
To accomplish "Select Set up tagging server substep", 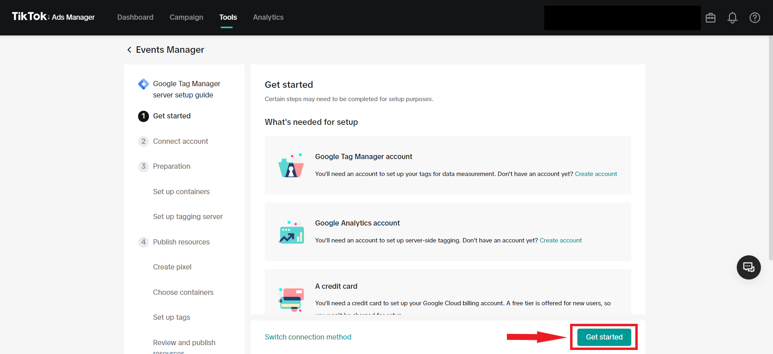I will (x=188, y=217).
